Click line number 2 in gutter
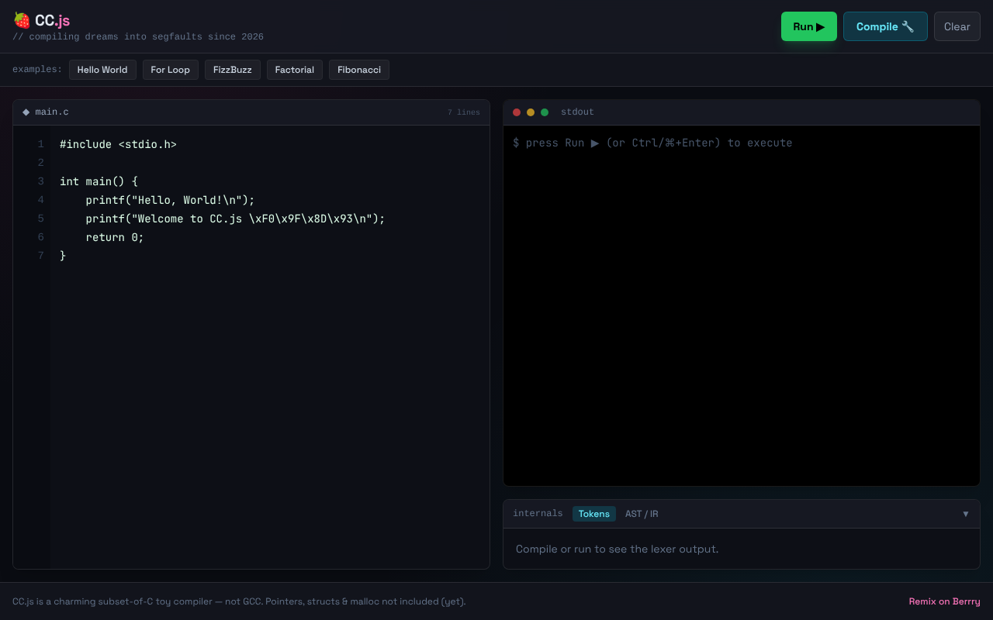993x620 pixels. 41,163
